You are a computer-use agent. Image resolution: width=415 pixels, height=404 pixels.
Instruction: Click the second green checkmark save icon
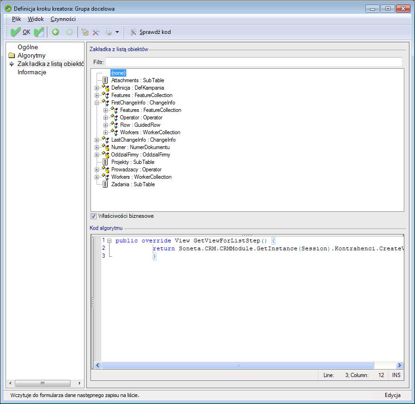39,32
